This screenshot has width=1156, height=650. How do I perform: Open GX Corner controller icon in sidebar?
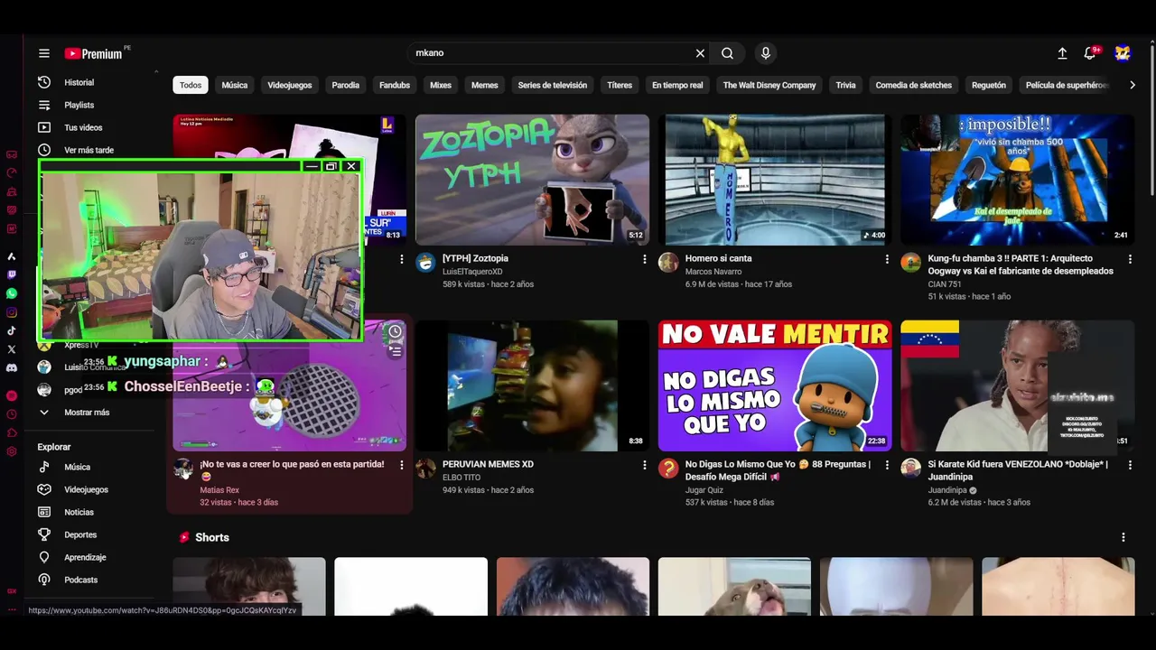click(12, 154)
